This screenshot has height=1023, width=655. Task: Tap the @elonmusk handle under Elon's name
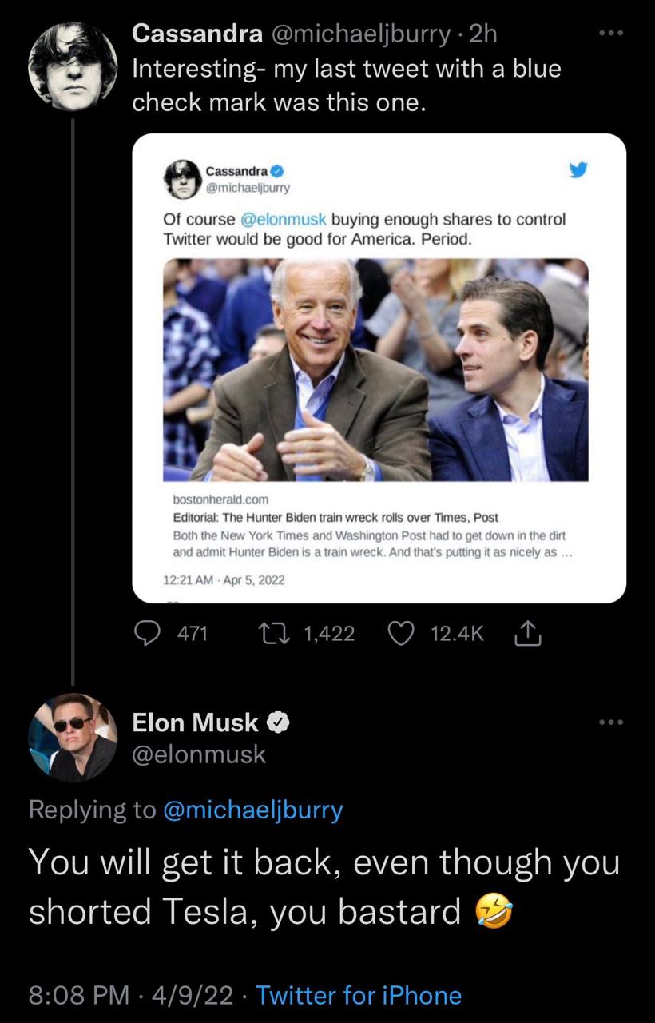(199, 754)
